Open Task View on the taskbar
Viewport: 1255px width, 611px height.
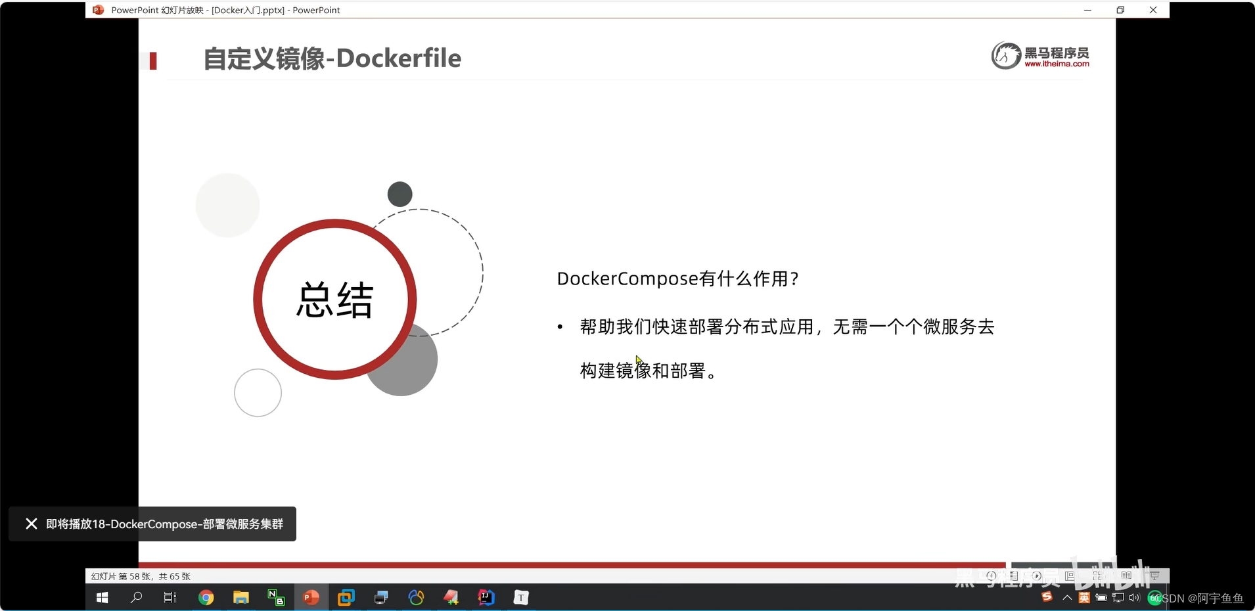pos(170,597)
